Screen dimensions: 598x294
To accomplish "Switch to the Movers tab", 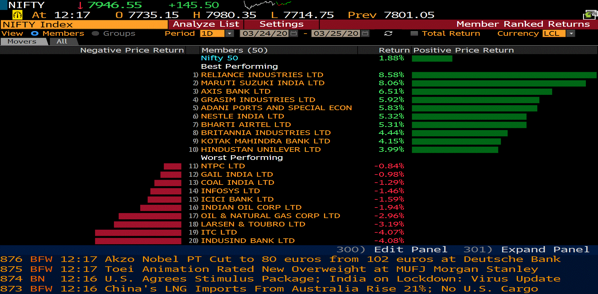I will point(22,41).
